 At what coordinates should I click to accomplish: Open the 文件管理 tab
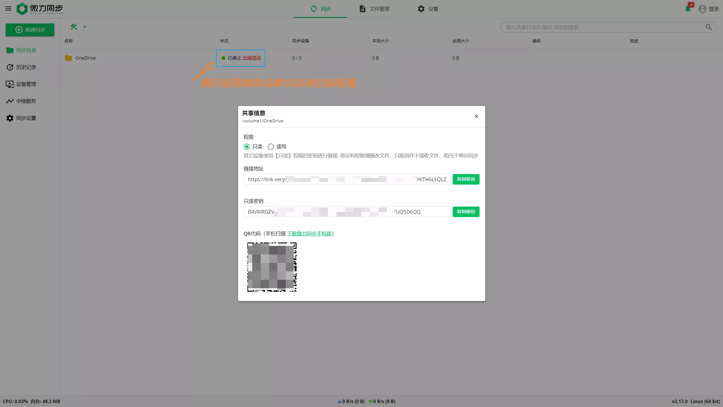374,9
